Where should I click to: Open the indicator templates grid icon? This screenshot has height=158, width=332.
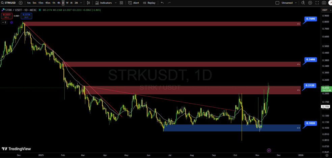[121, 3]
